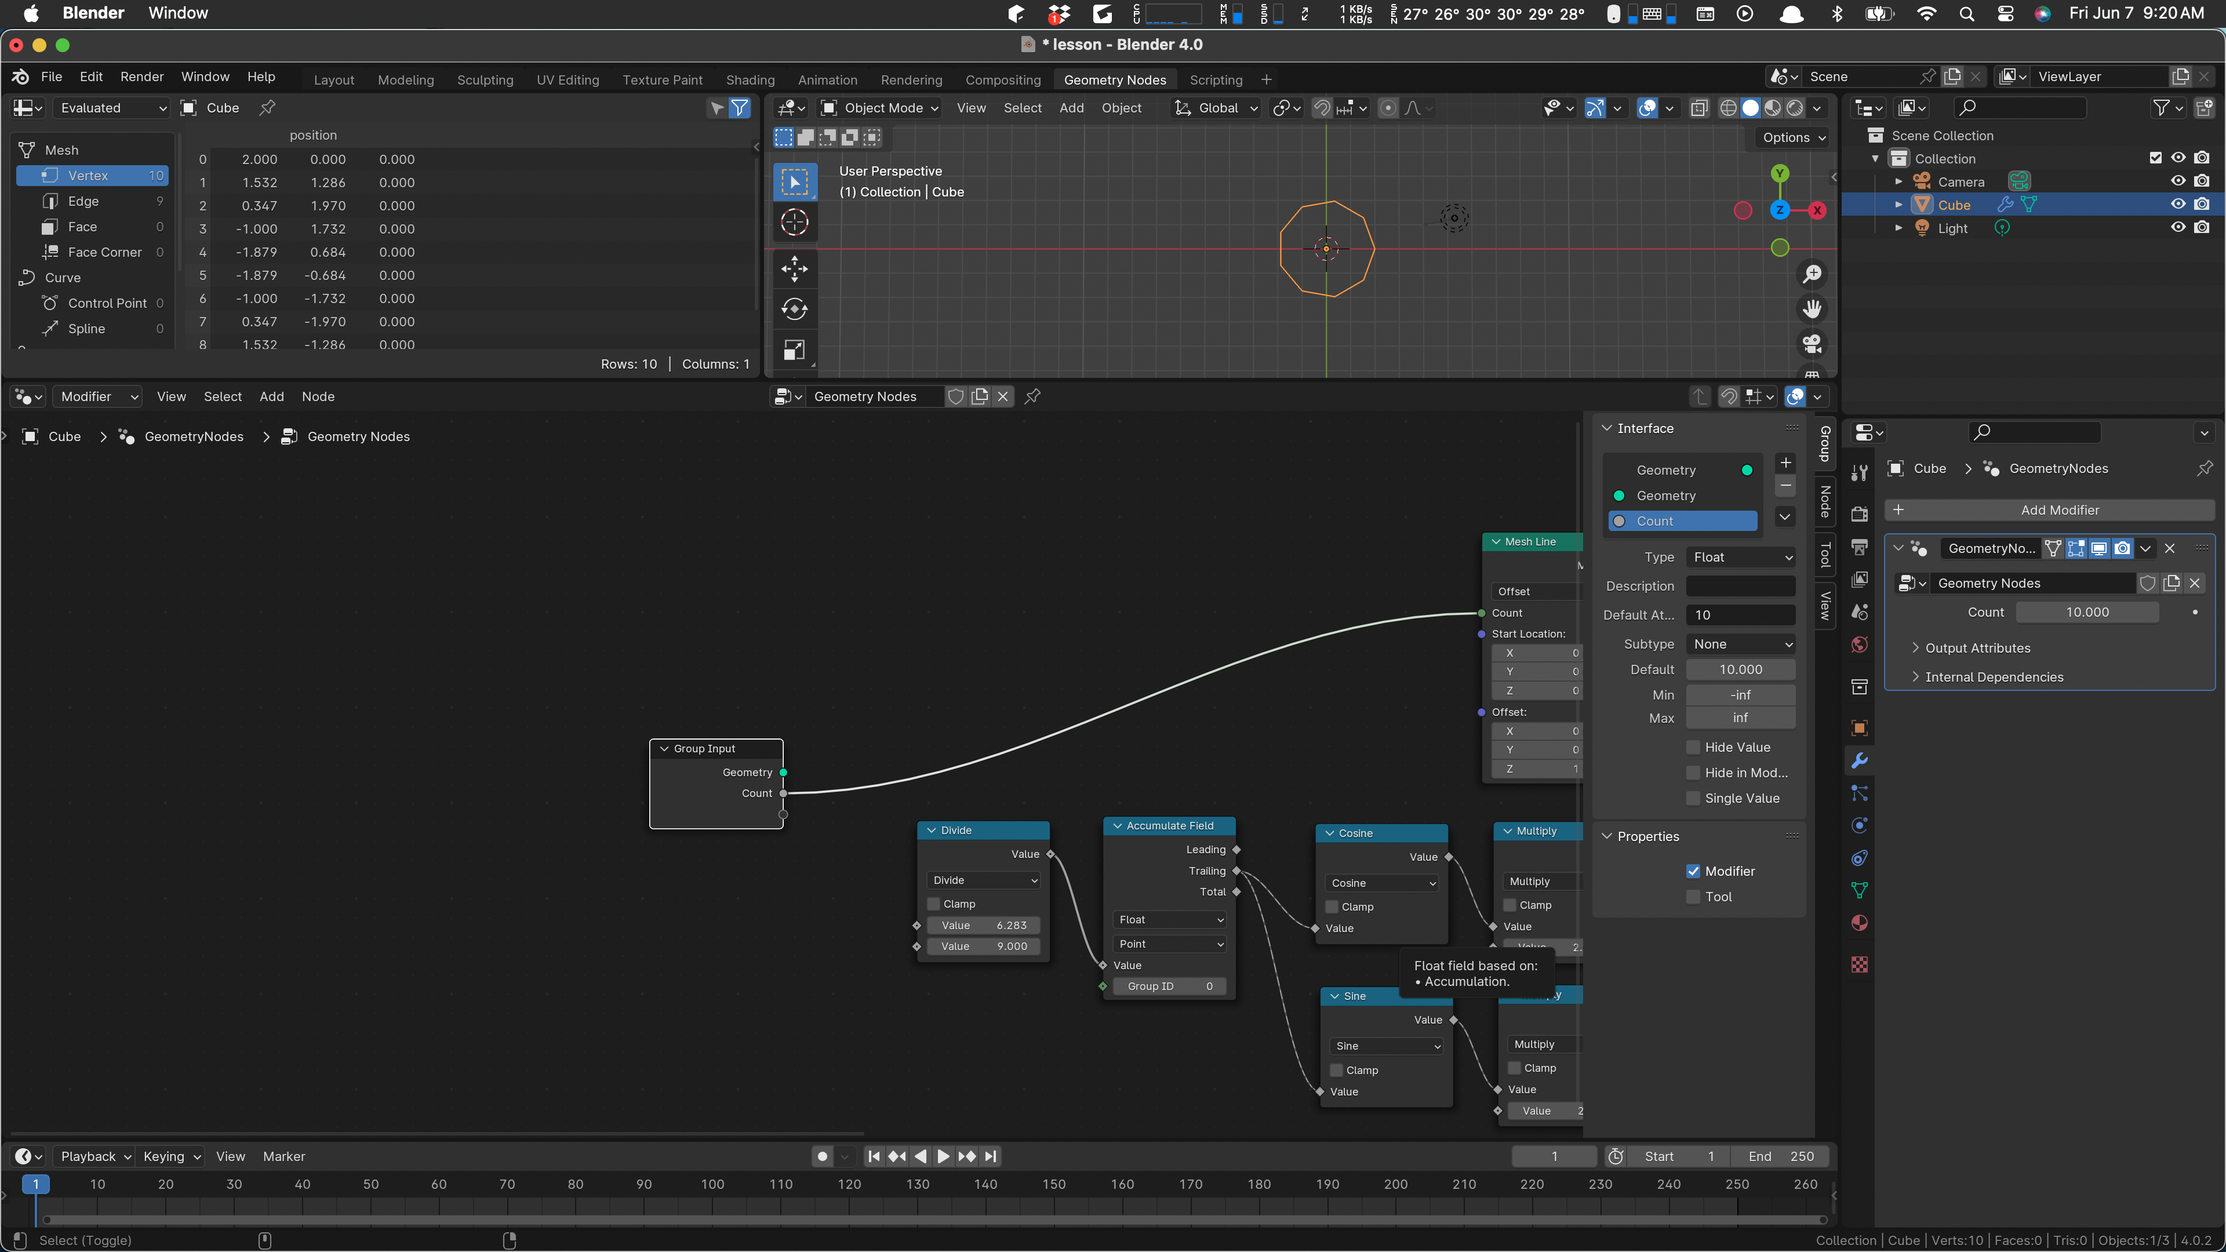
Task: Toggle fake user shield for Geometry Nodes
Action: pos(956,396)
